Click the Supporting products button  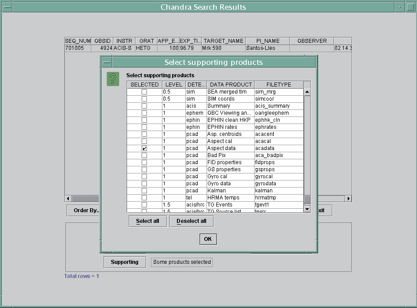tap(124, 262)
